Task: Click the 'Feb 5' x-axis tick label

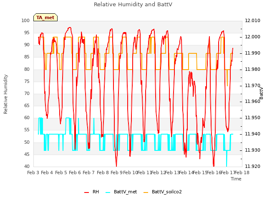Action: point(61,172)
